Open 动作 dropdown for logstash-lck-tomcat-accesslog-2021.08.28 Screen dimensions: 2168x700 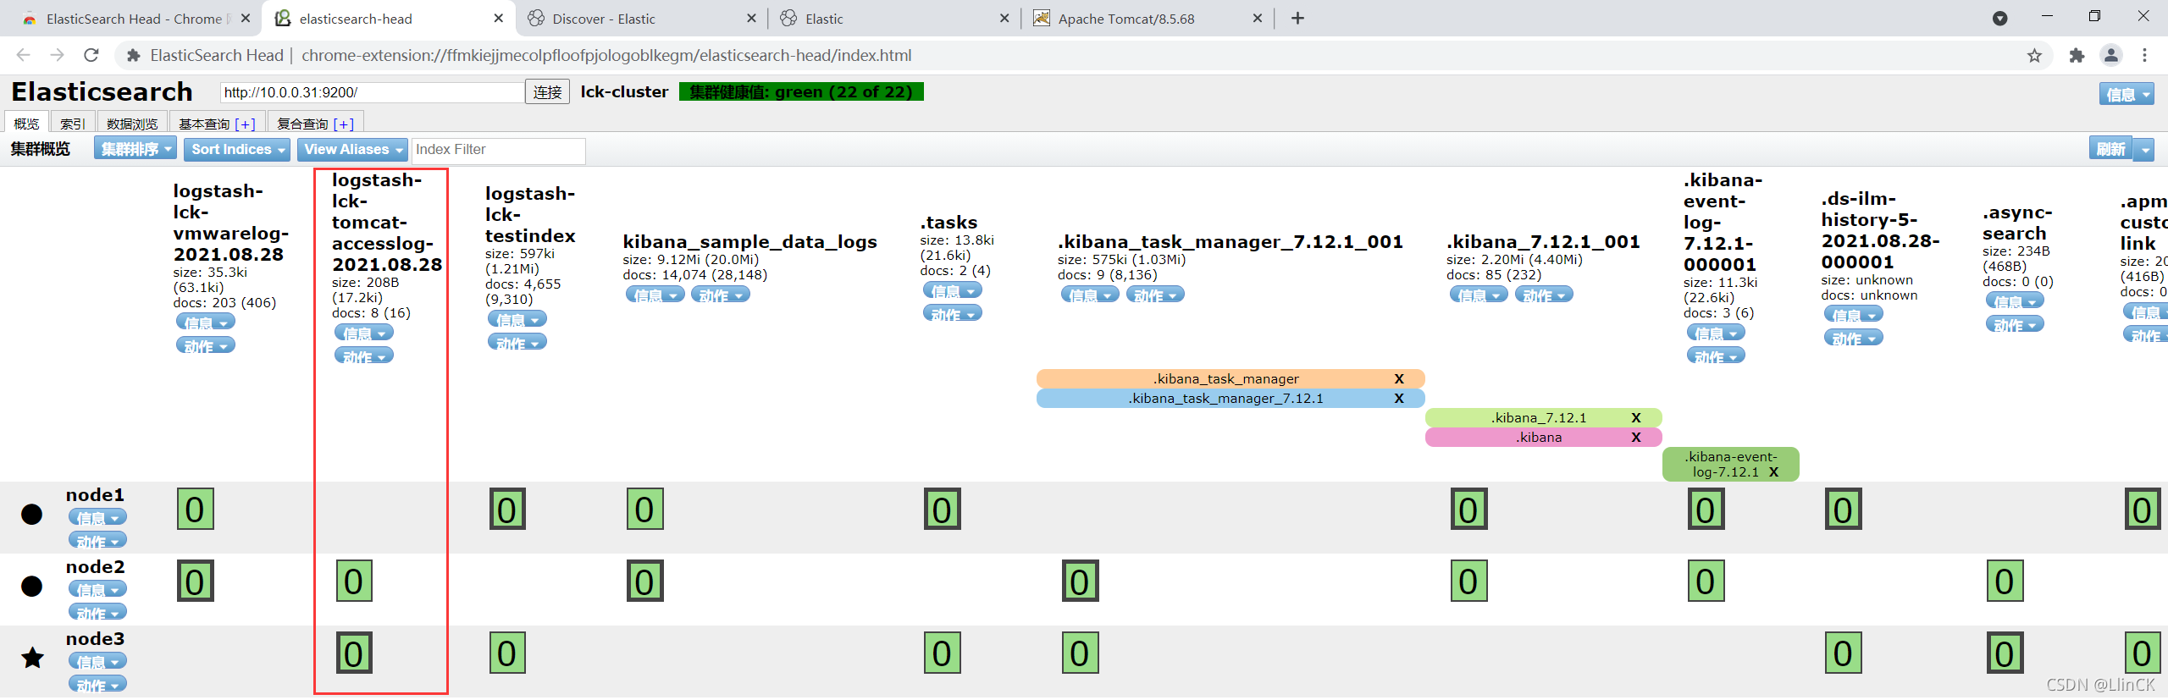coord(364,356)
